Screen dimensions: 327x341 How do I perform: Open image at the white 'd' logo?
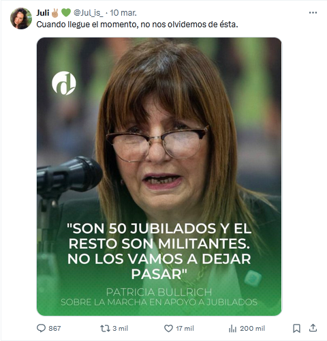64,83
